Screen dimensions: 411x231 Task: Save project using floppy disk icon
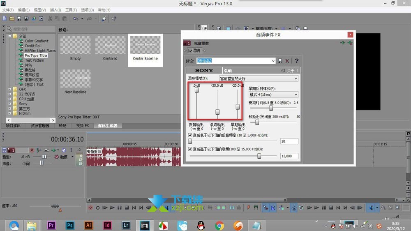[19, 18]
